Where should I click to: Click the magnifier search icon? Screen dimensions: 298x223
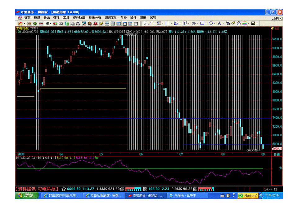84,24
